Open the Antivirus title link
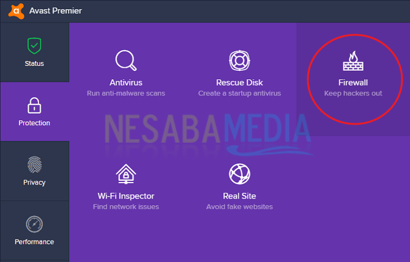The image size is (410, 262). click(126, 82)
